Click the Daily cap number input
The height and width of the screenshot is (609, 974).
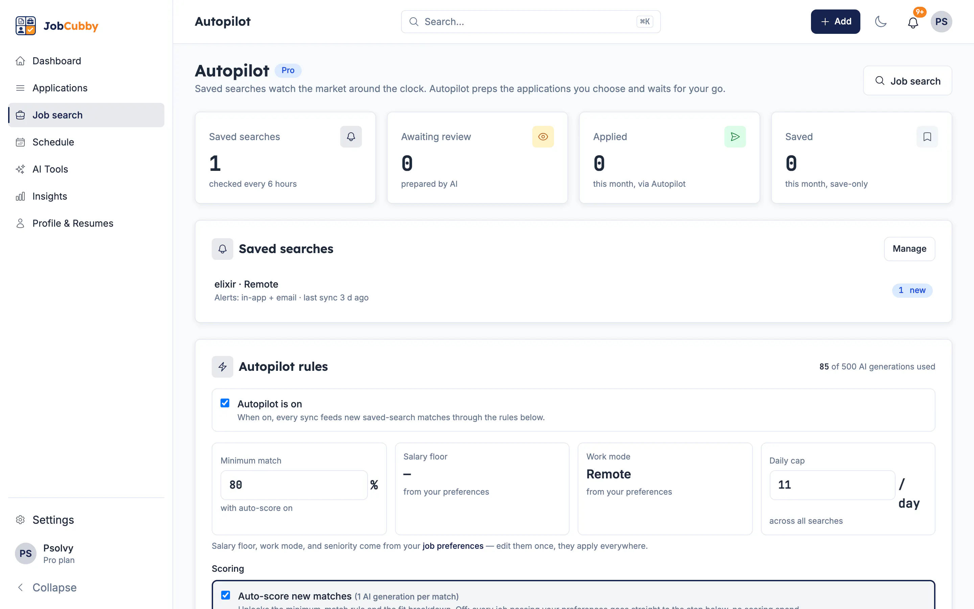click(x=832, y=485)
